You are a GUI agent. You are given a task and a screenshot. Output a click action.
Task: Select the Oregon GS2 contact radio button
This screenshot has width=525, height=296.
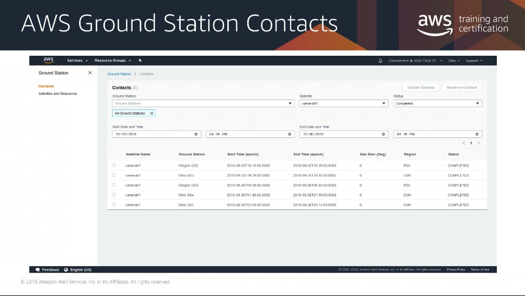tap(114, 165)
